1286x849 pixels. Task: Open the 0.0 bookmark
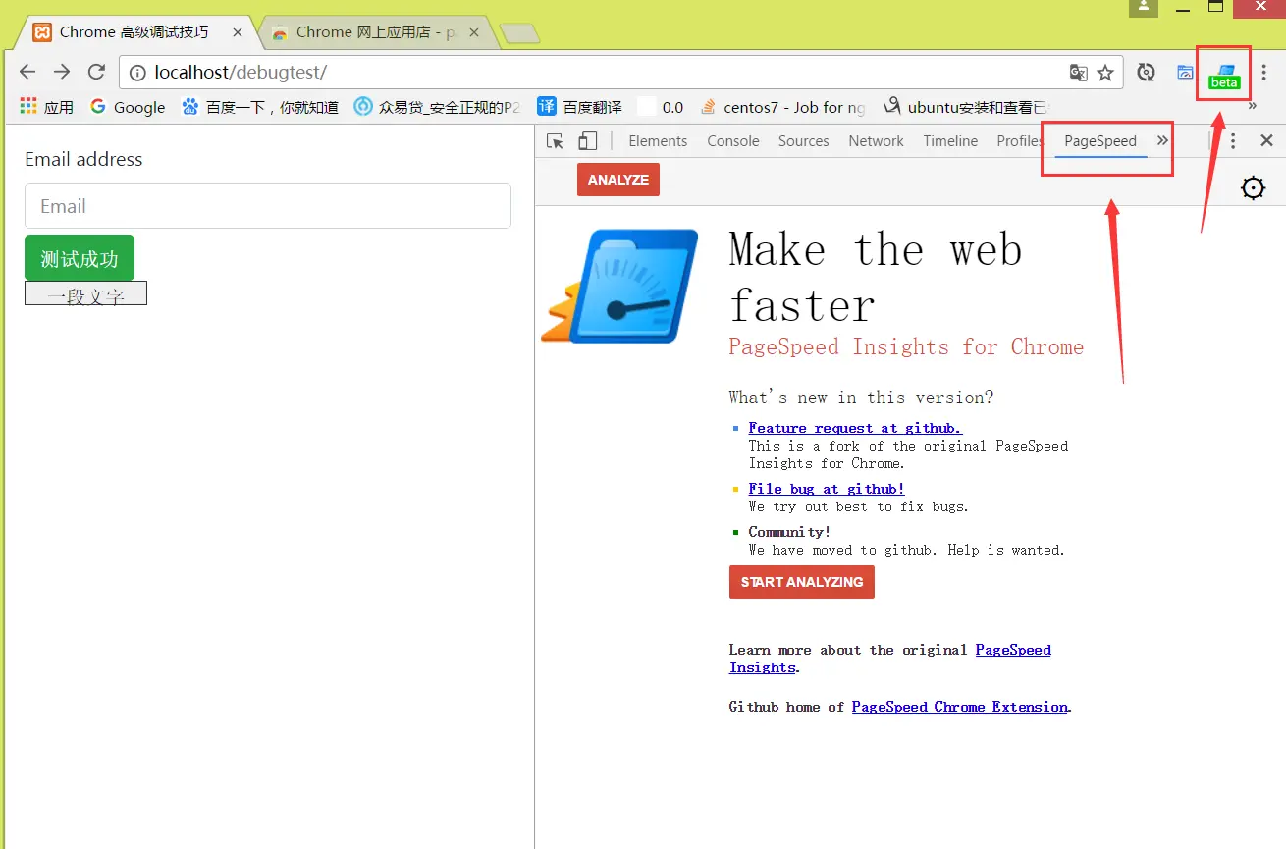(661, 107)
